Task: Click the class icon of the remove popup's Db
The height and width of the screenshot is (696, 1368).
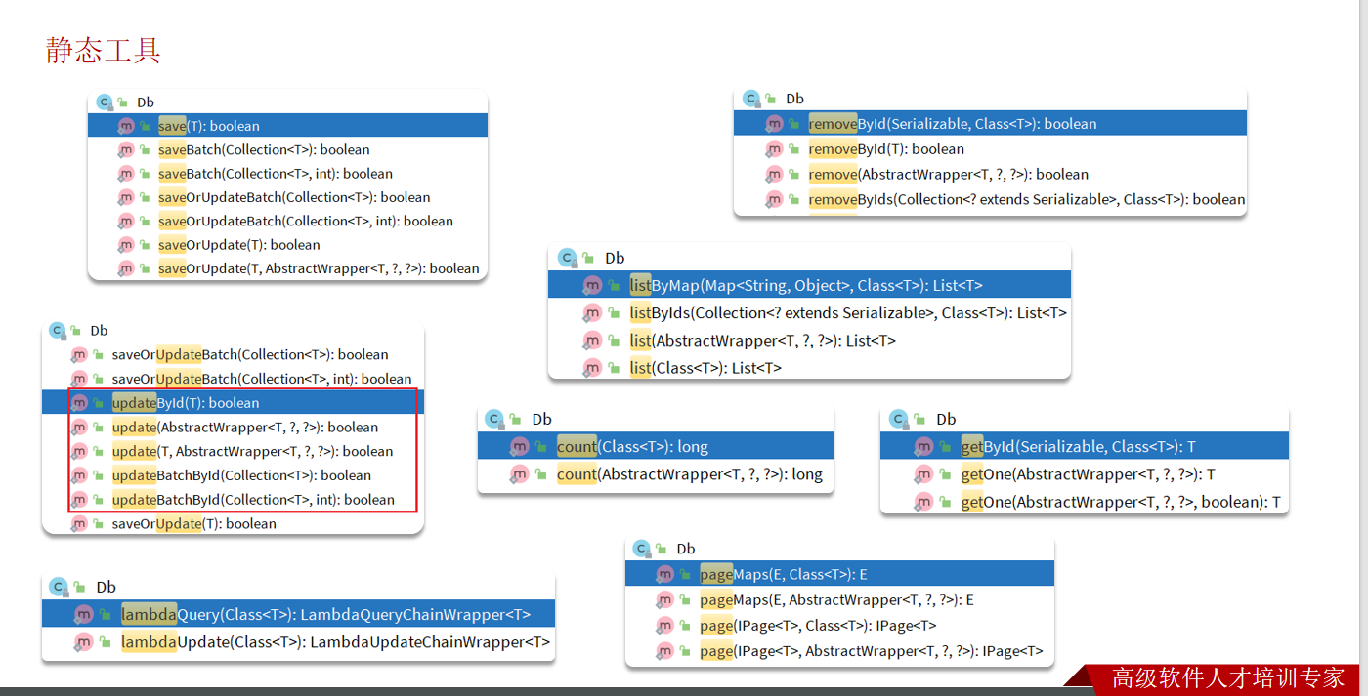Action: (750, 99)
